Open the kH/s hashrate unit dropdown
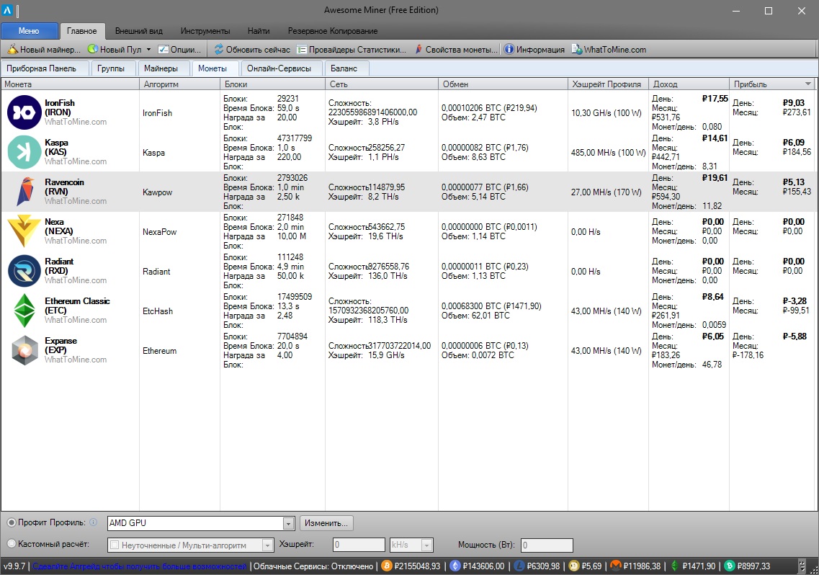The width and height of the screenshot is (819, 575). [426, 545]
